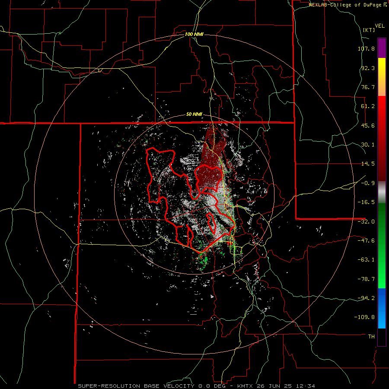The height and width of the screenshot is (389, 389).
Task: Click the -47.6 velocity scale value
Action: click(x=366, y=241)
